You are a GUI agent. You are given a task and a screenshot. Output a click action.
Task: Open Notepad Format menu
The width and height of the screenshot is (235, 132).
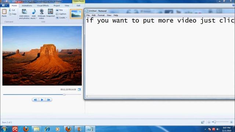(101, 15)
